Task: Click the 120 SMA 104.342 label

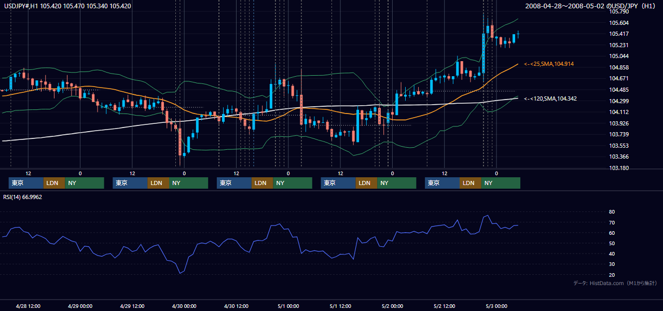Action: pos(550,98)
